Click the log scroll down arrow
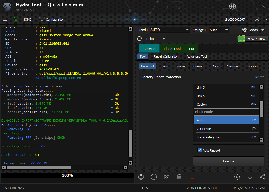Screen dimensions: 269x192 coord(131,163)
